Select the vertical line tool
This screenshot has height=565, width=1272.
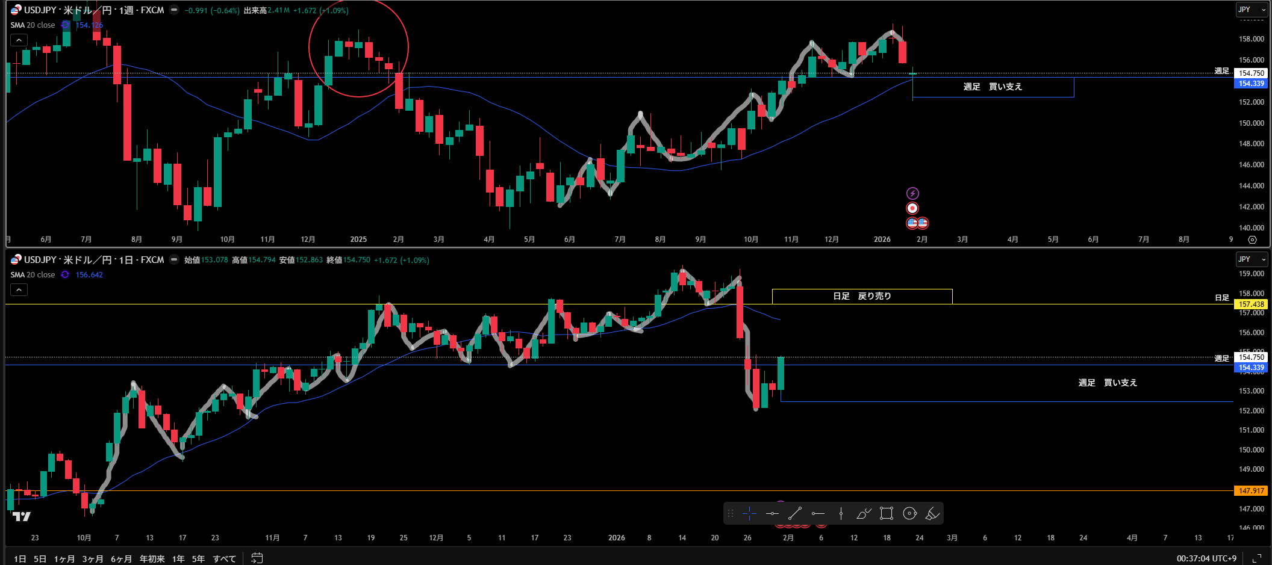click(841, 513)
